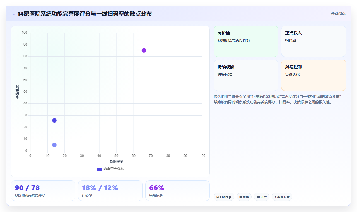Click the chart title heading text
The width and height of the screenshot is (357, 212).
click(x=85, y=14)
